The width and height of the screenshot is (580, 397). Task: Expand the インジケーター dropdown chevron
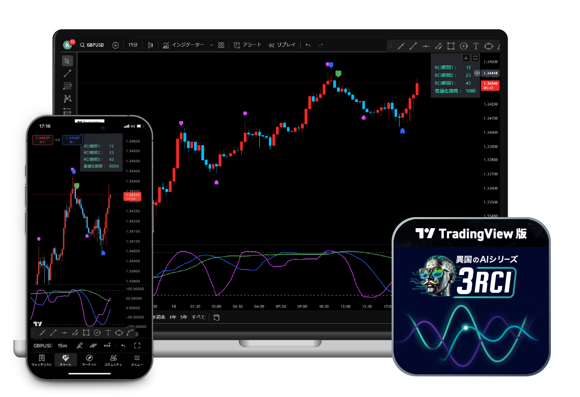tap(211, 45)
